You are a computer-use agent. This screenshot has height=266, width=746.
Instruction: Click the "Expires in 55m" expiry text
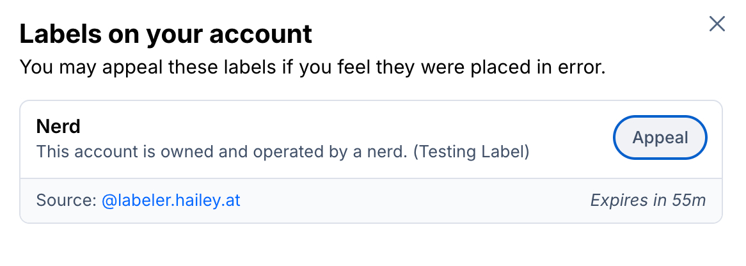(647, 201)
